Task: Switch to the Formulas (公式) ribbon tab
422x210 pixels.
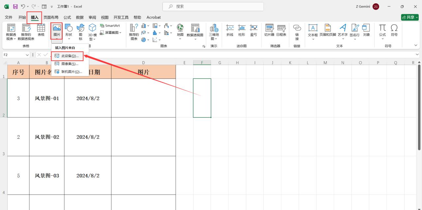Action: click(x=67, y=17)
